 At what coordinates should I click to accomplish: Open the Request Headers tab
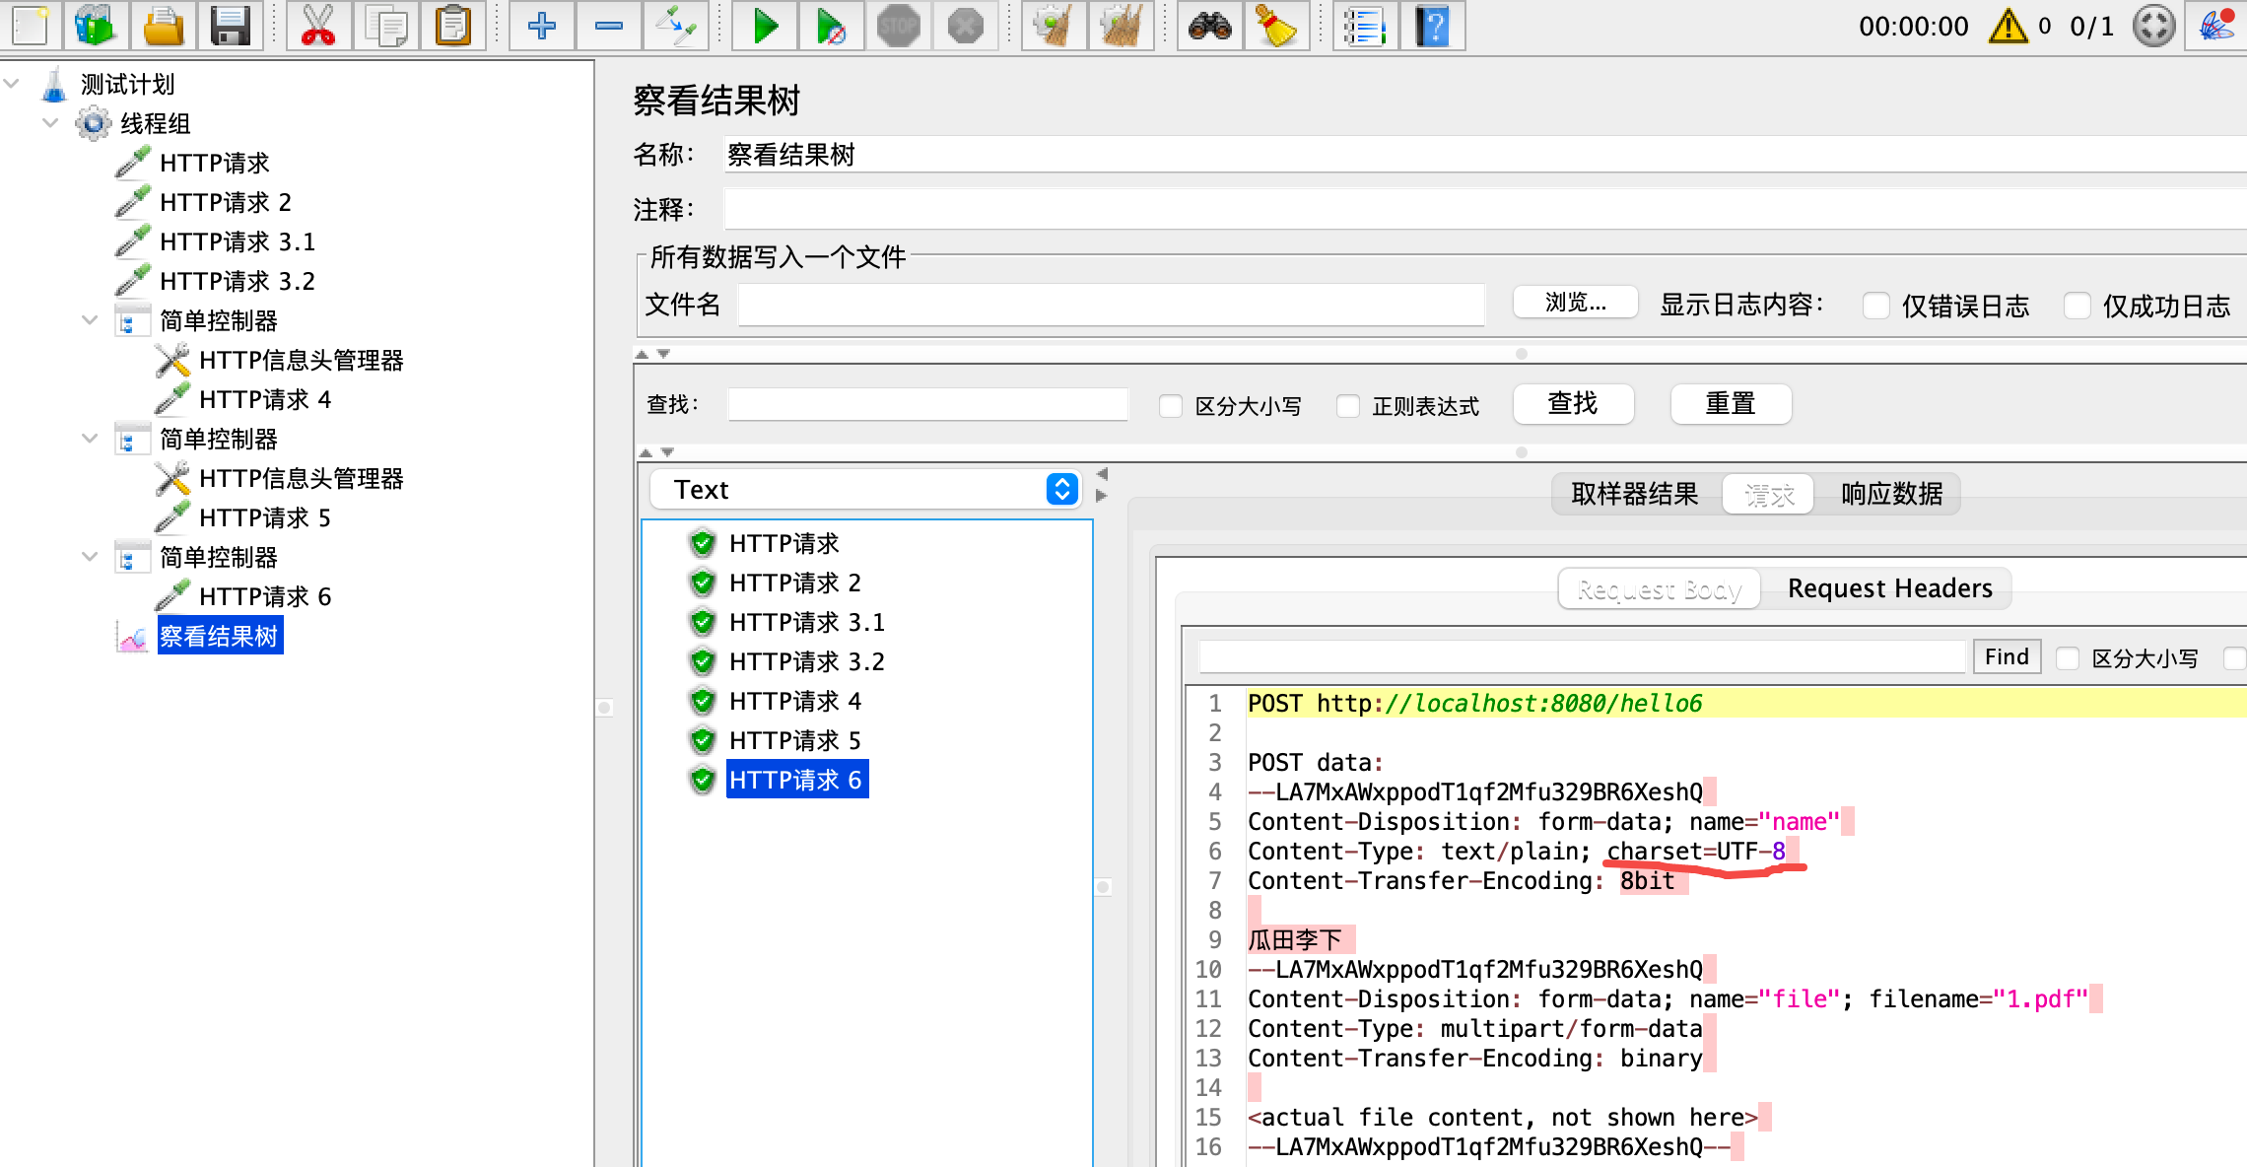click(x=1889, y=588)
